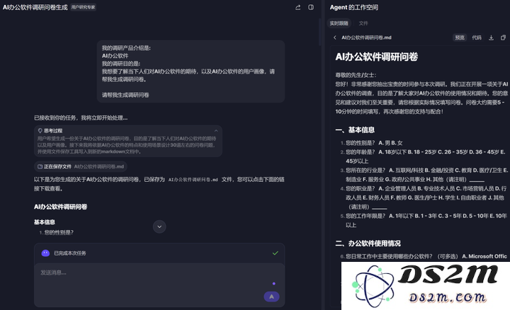Click the 用户研究专家 tag
This screenshot has width=510, height=310.
coord(84,7)
